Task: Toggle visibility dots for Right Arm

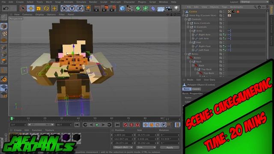Action: pos(223,35)
